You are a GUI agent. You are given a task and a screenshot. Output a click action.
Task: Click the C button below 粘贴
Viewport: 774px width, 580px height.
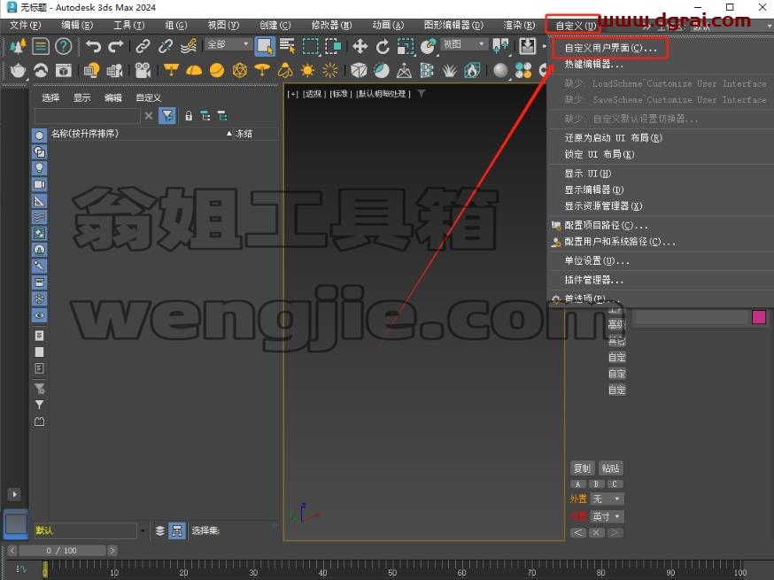[x=615, y=484]
